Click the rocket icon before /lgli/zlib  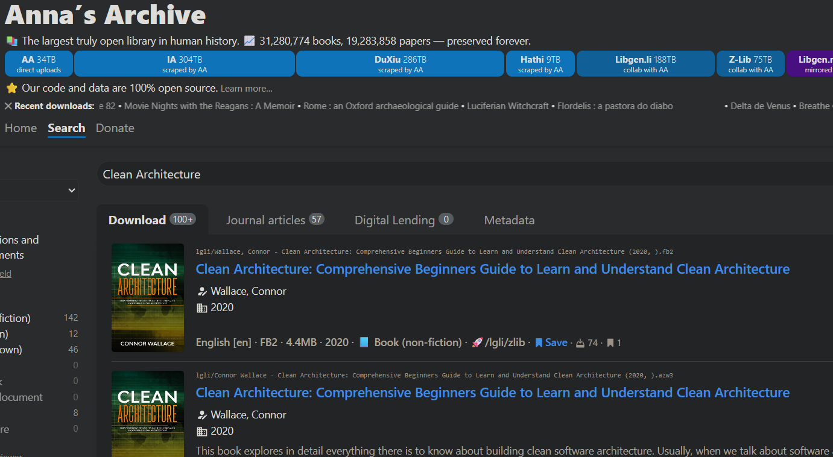pos(477,342)
